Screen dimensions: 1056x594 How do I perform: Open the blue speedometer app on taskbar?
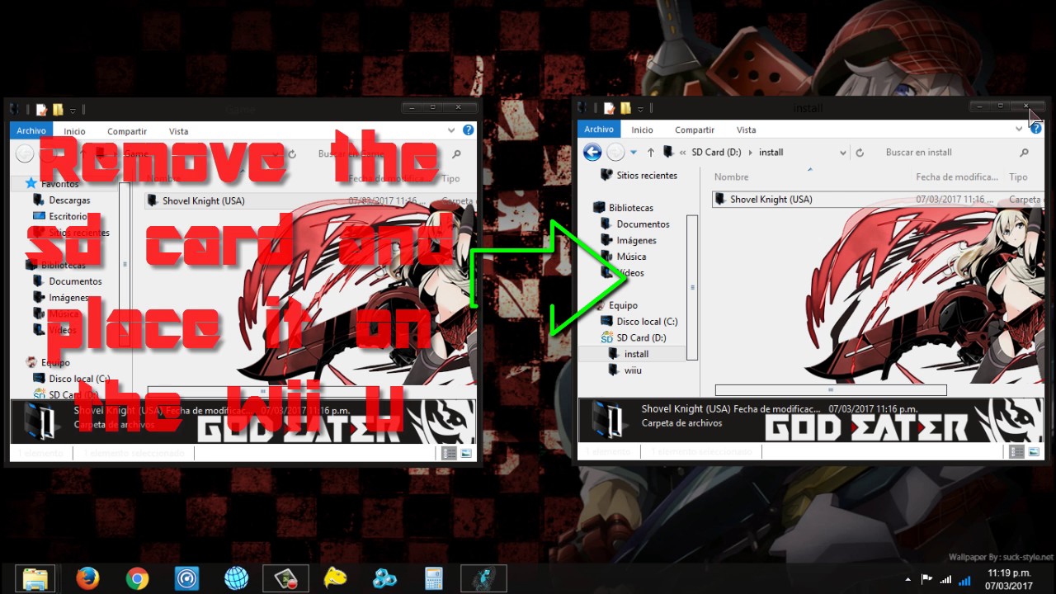pyautogui.click(x=186, y=578)
